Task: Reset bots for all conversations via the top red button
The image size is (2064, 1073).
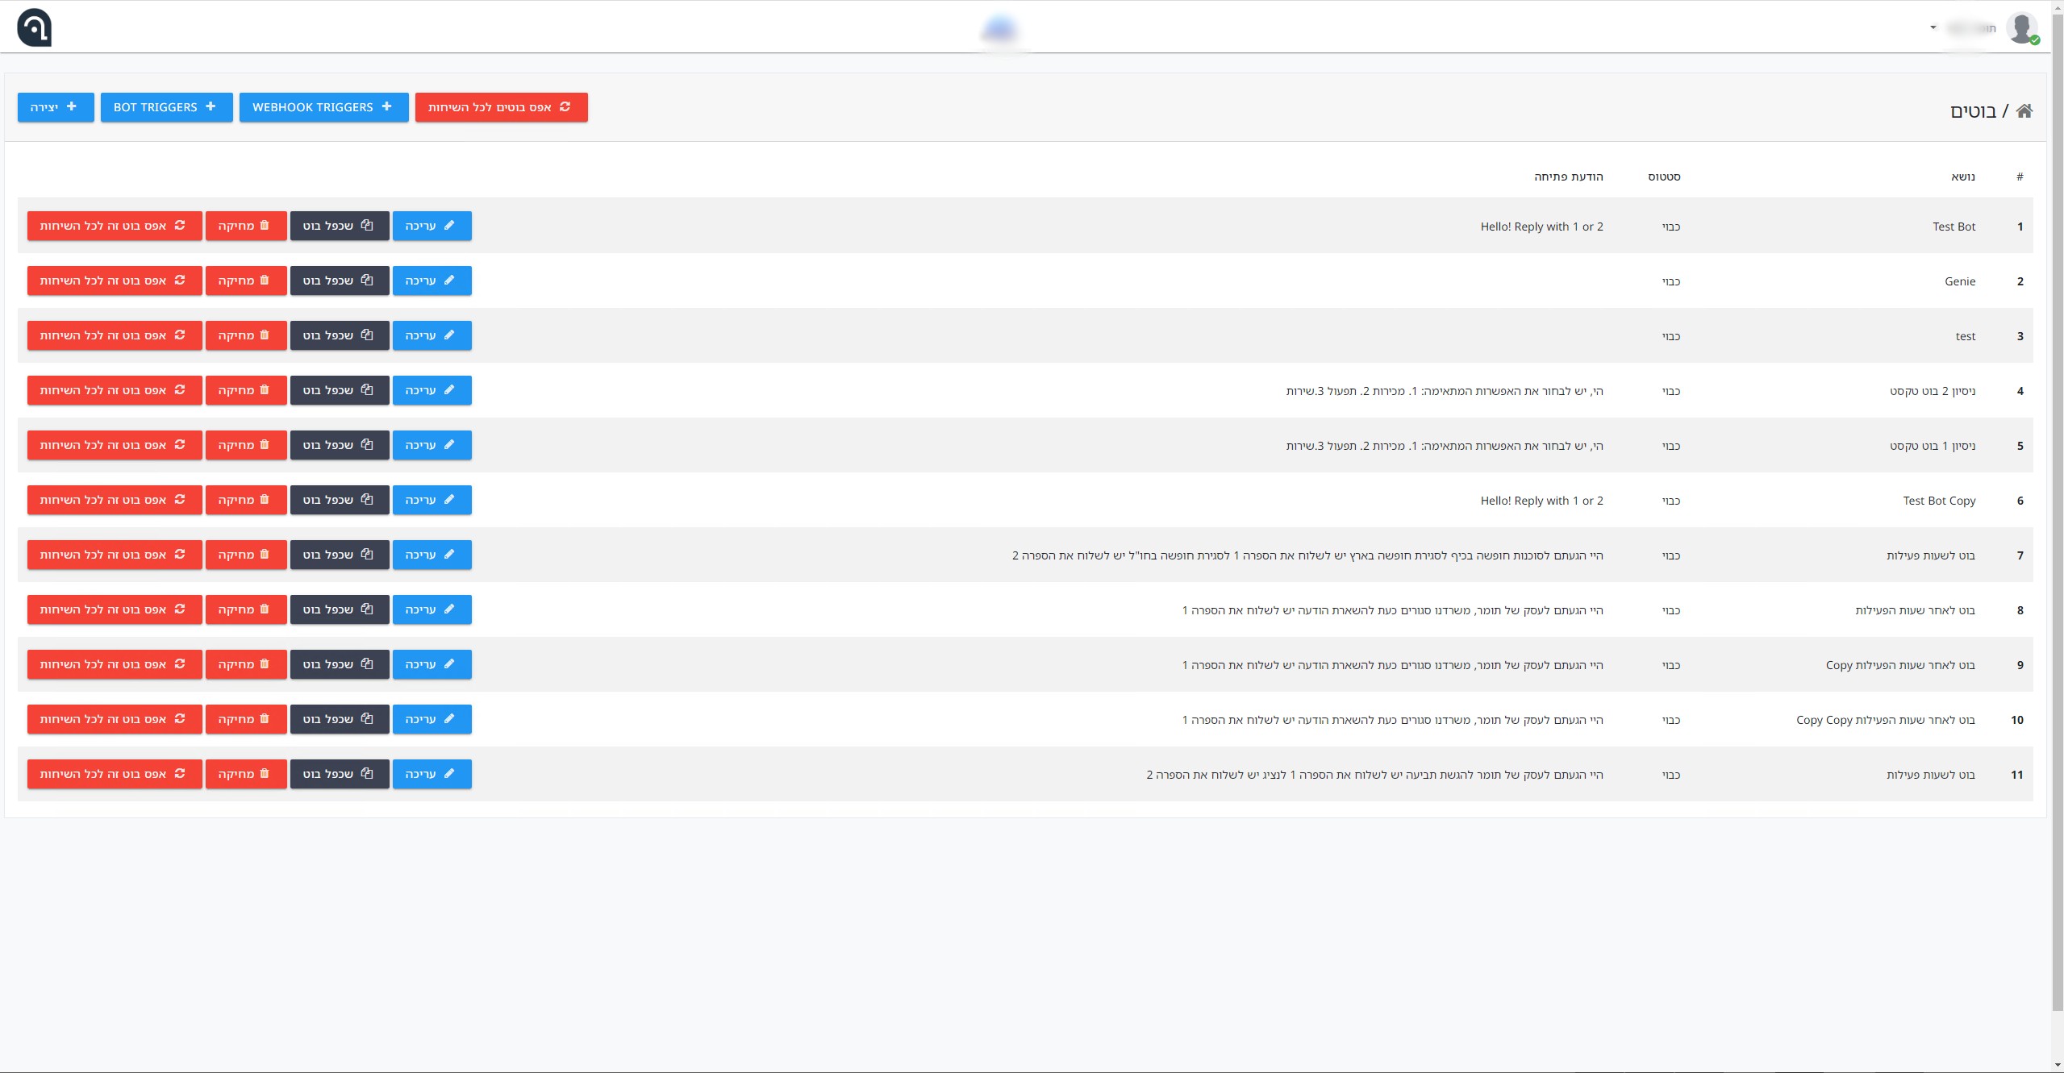Action: click(x=501, y=107)
